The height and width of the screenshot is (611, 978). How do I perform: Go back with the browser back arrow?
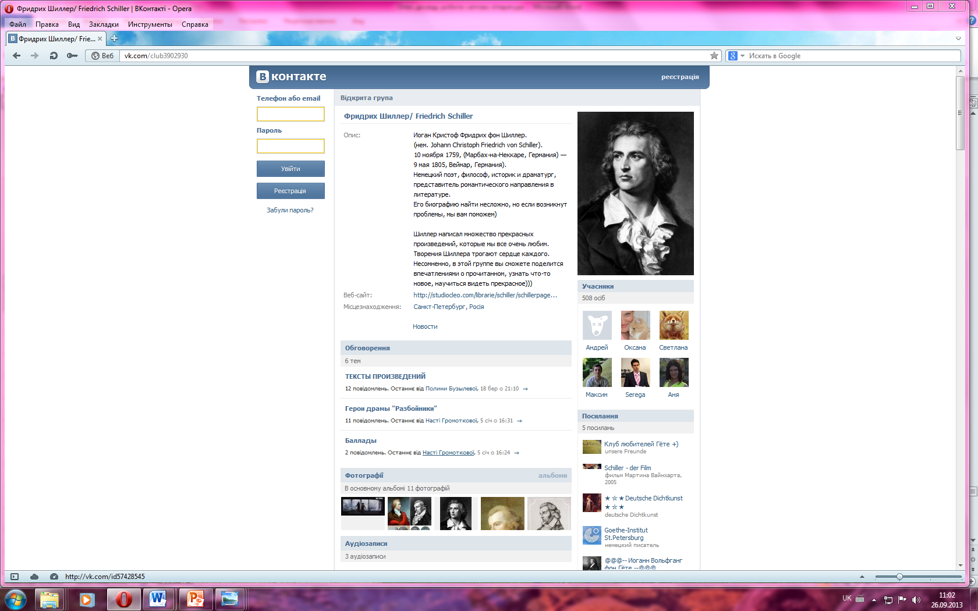[16, 56]
